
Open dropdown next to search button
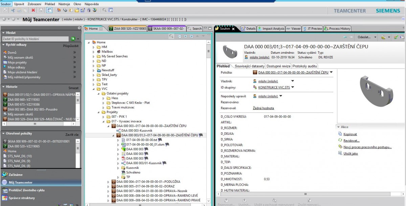[x=78, y=39]
